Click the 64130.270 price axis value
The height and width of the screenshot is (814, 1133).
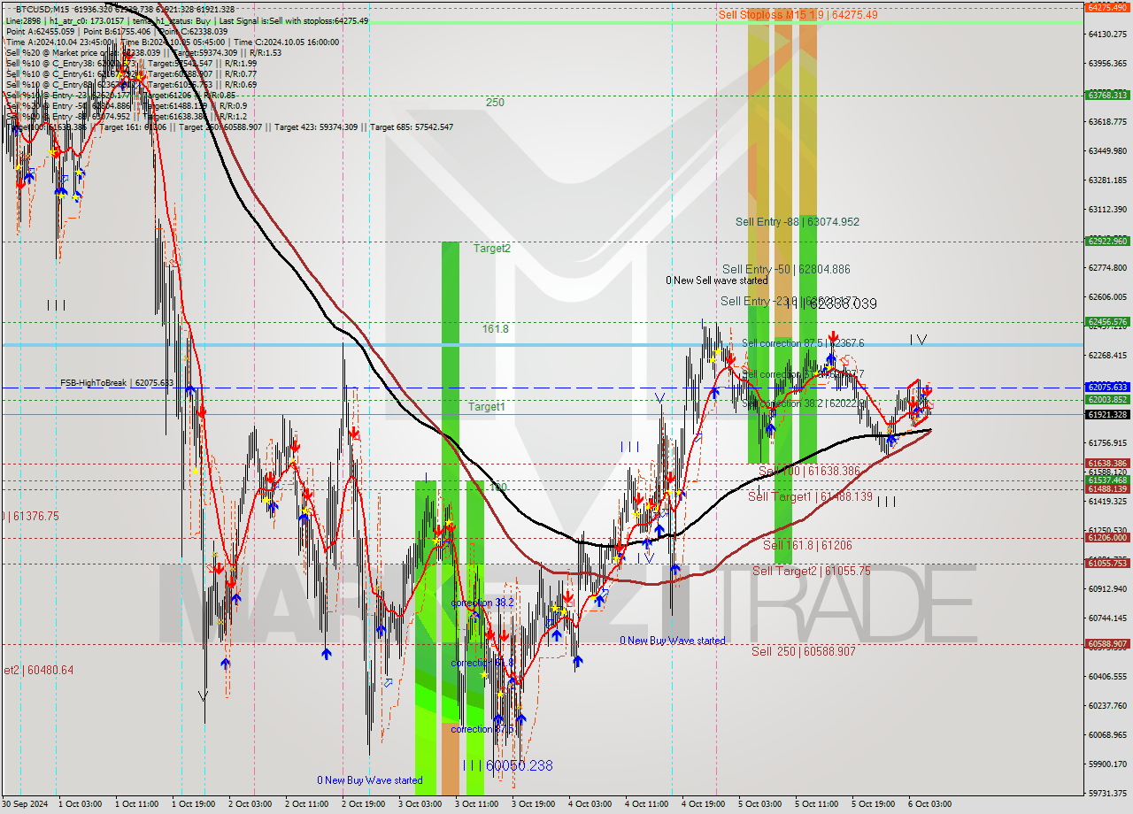(1107, 35)
